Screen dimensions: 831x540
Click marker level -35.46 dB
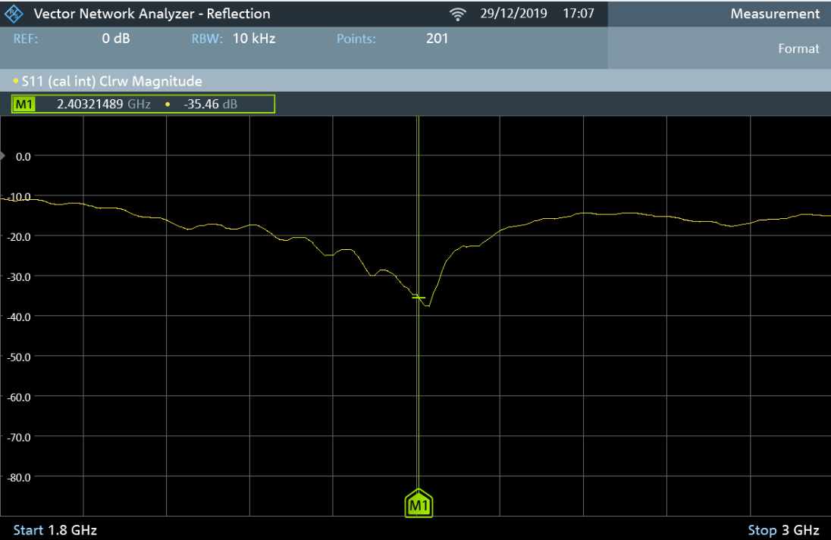210,105
